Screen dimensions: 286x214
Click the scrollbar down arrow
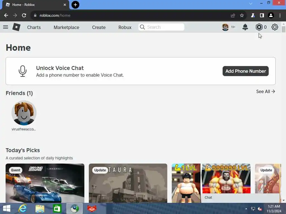pos(283,200)
